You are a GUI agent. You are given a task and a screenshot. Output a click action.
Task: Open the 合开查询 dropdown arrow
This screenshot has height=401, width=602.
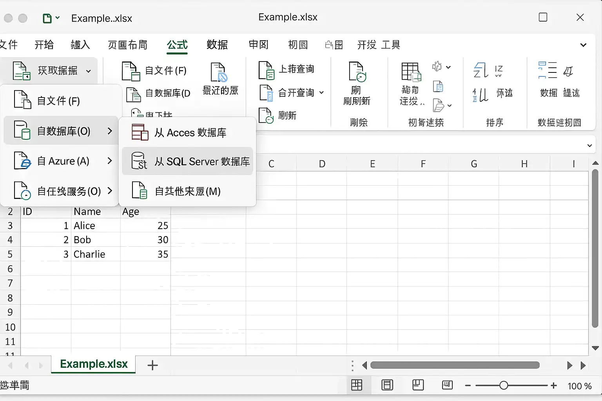(321, 93)
